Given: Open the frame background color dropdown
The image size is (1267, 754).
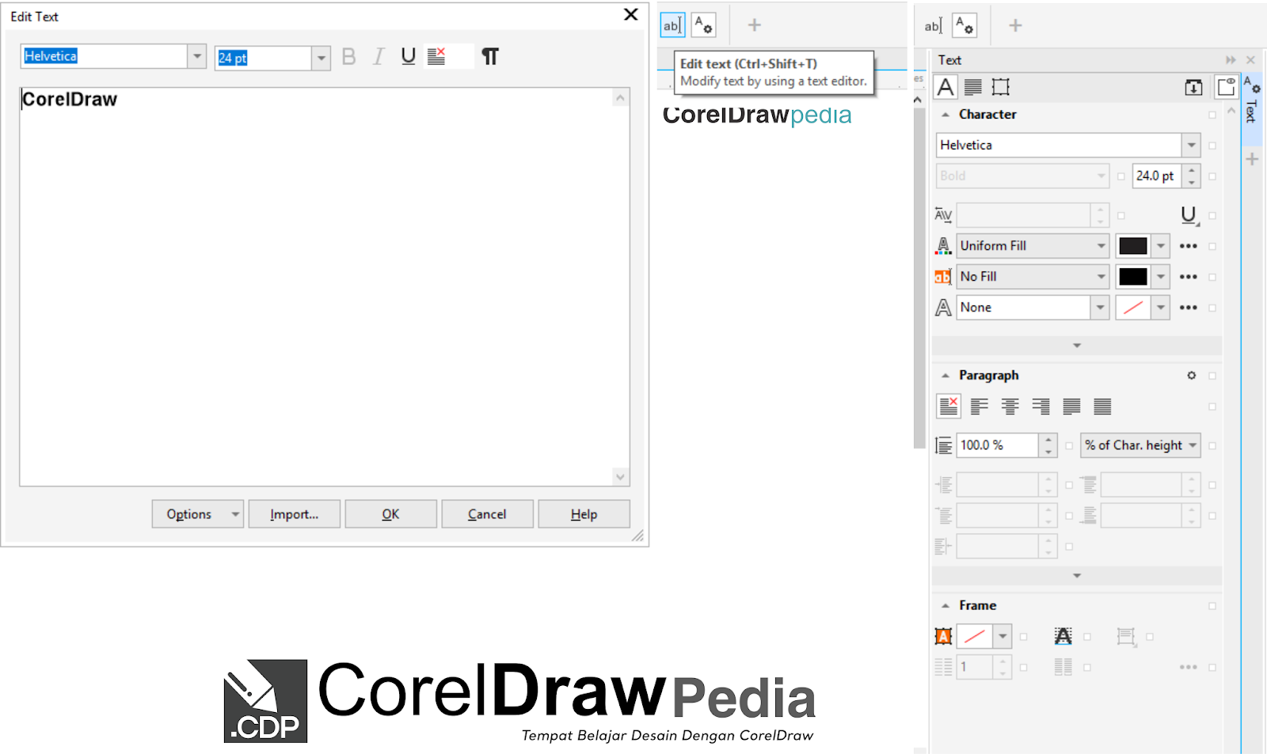Looking at the screenshot, I should [1003, 636].
